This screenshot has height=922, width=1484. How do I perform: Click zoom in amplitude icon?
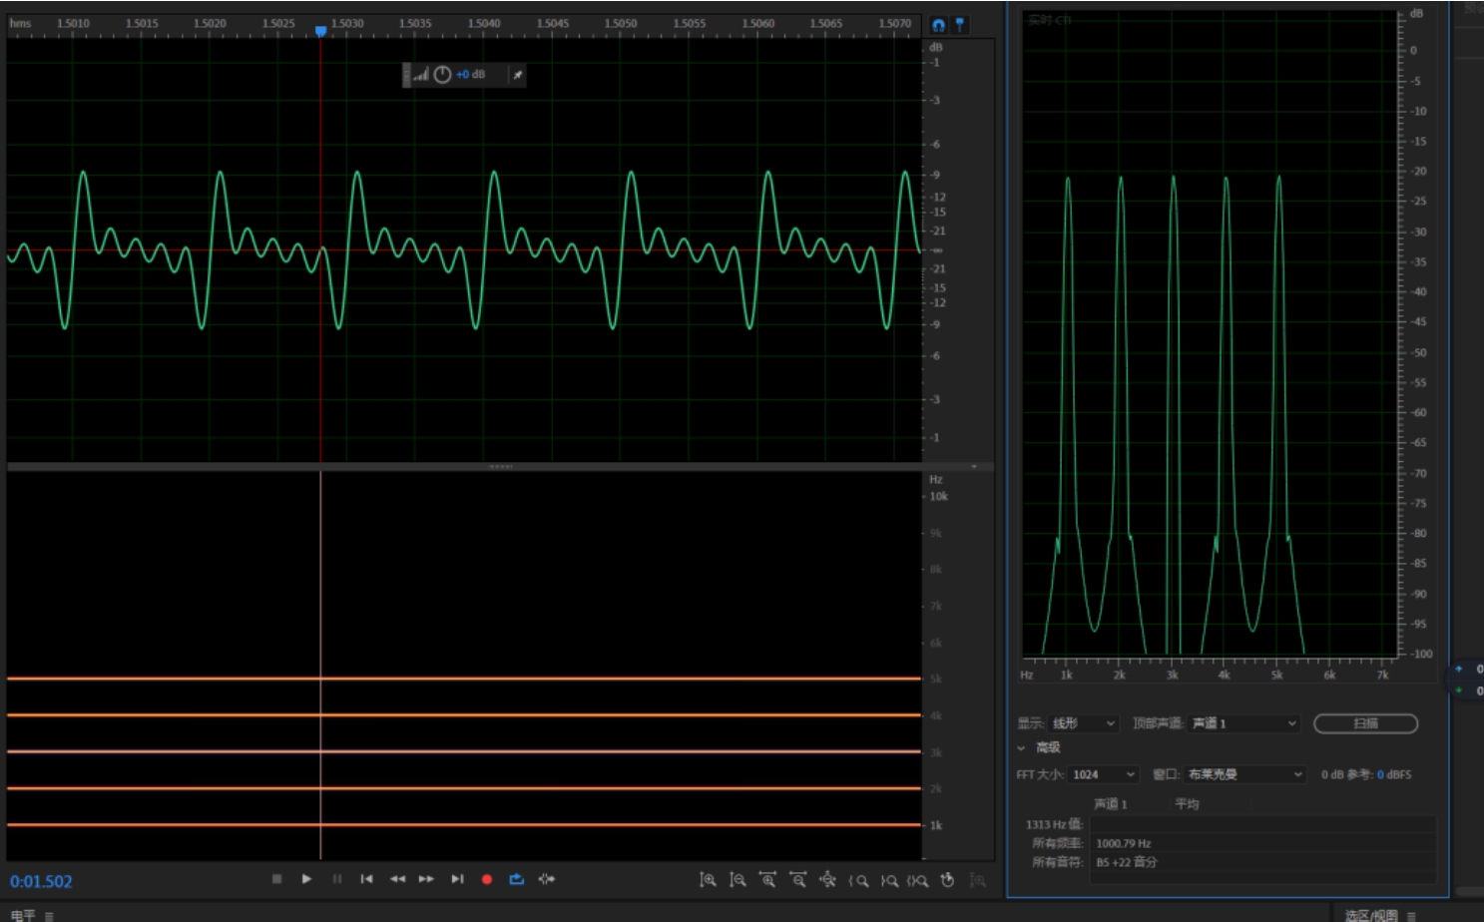(708, 880)
